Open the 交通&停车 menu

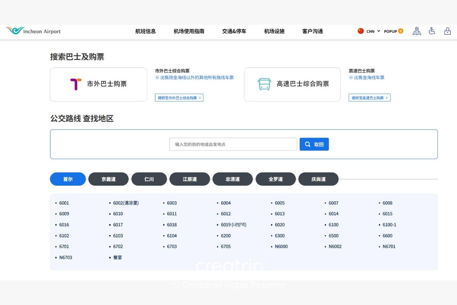pyautogui.click(x=234, y=31)
